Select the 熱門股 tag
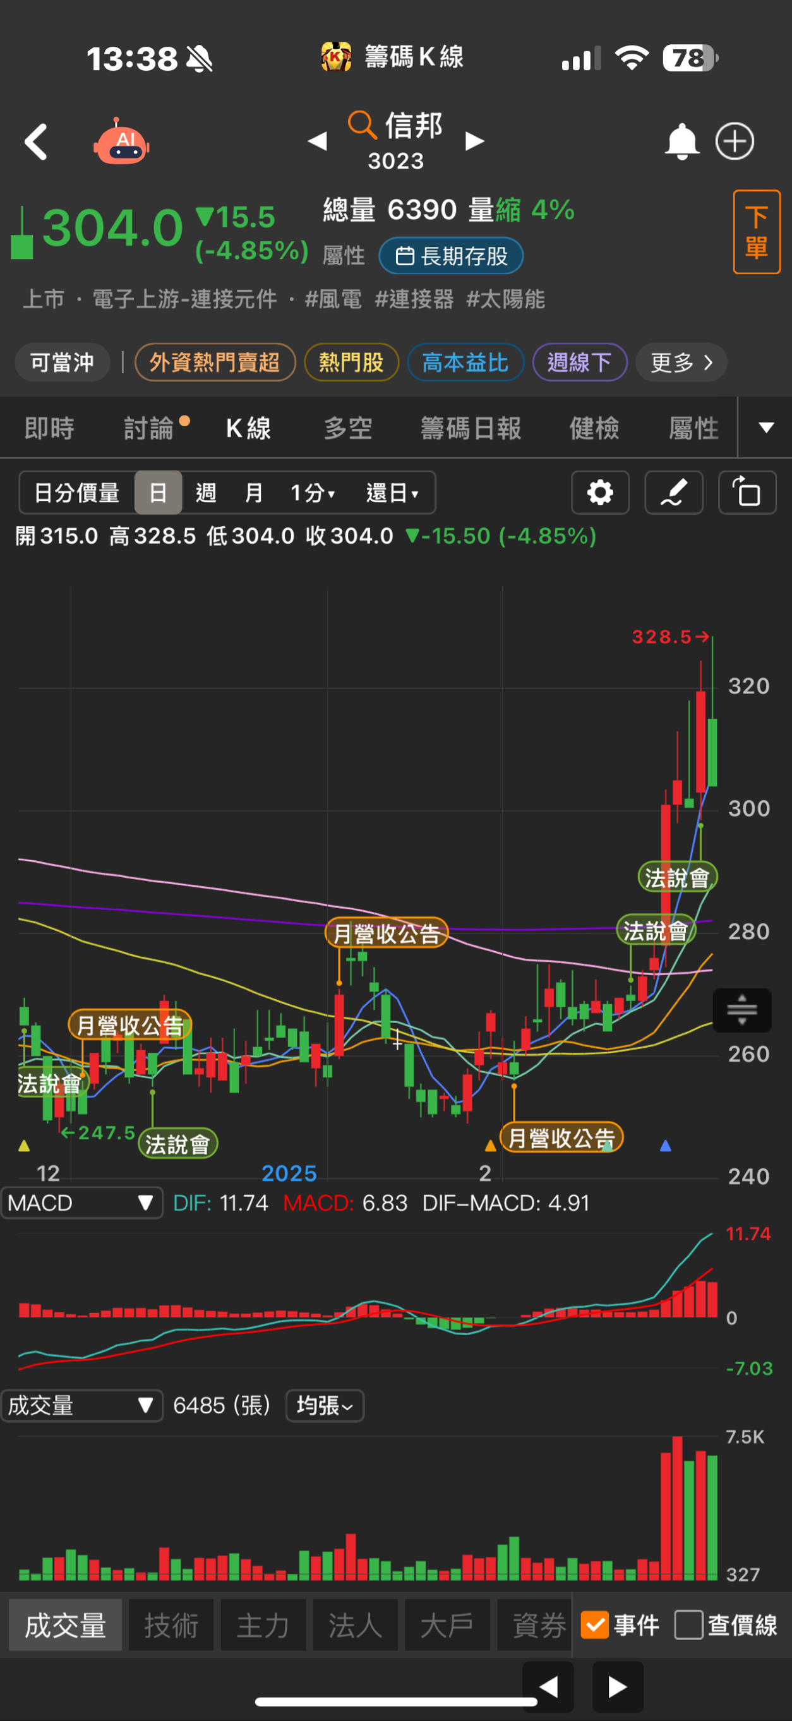The width and height of the screenshot is (792, 1721). click(x=352, y=362)
